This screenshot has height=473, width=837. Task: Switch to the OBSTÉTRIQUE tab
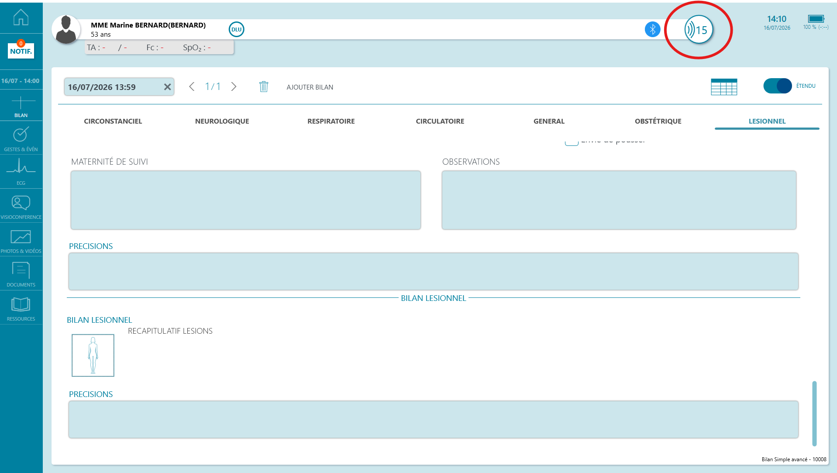click(658, 121)
